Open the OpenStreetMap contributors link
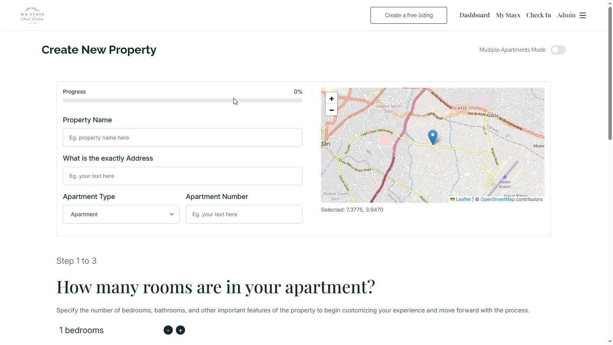 point(497,199)
